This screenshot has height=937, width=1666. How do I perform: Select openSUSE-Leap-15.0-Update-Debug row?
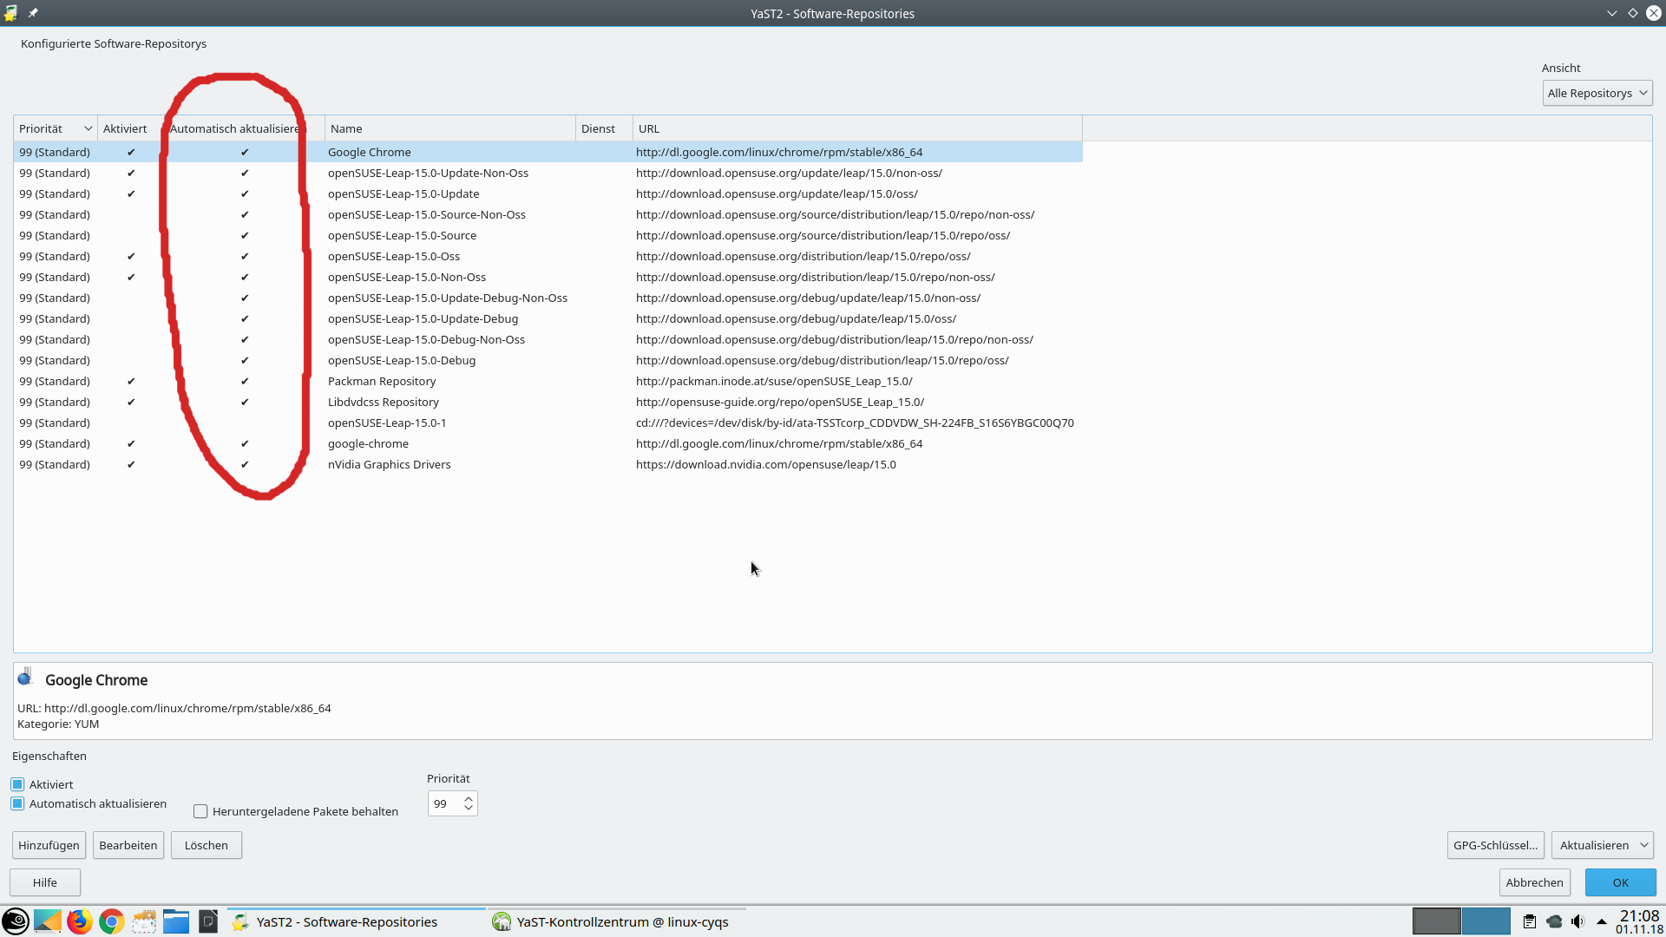point(548,318)
